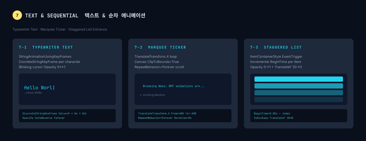Click the Breaking News marquee text

click(x=174, y=86)
